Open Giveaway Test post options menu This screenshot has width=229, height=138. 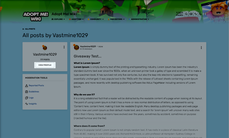(x=201, y=47)
